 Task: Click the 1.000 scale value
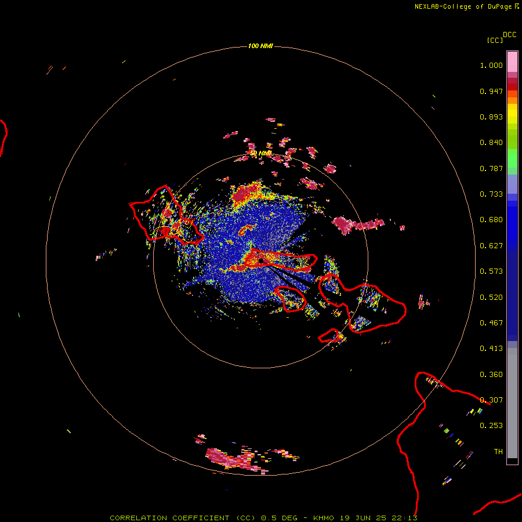pos(491,65)
